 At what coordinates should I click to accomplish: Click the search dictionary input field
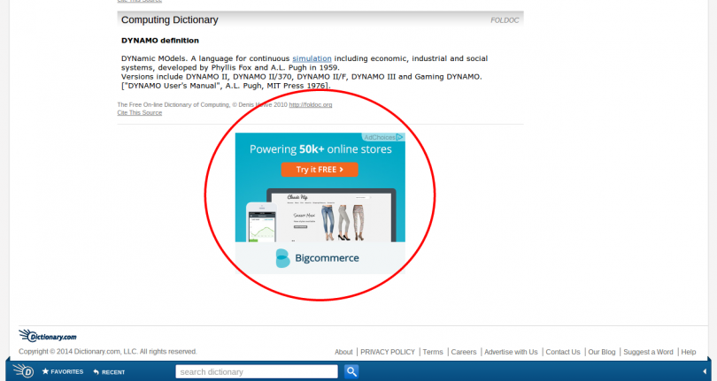pyautogui.click(x=257, y=371)
